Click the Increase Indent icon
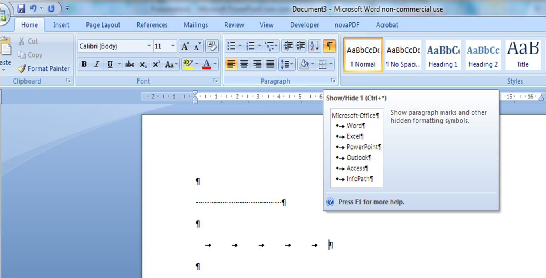 click(x=301, y=46)
